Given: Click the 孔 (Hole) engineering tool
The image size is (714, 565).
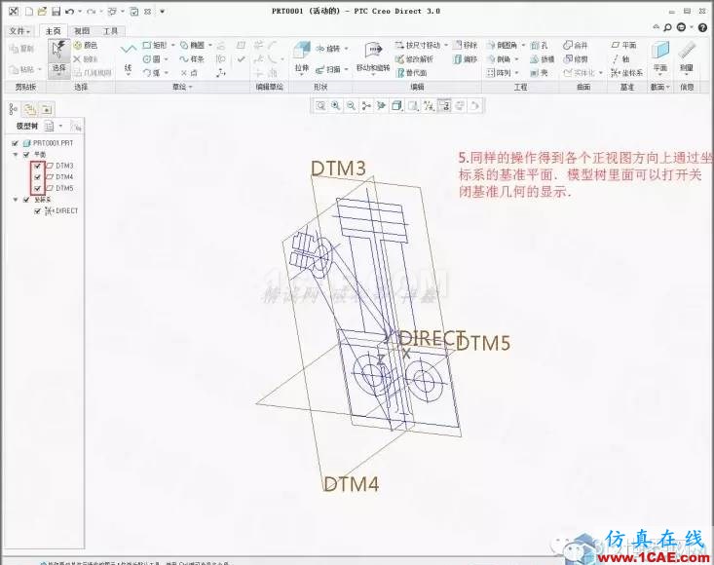Looking at the screenshot, I should point(539,45).
